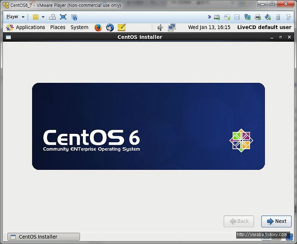Viewport: 297px width, 244px height.
Task: Open the System menu
Action: pyautogui.click(x=79, y=27)
